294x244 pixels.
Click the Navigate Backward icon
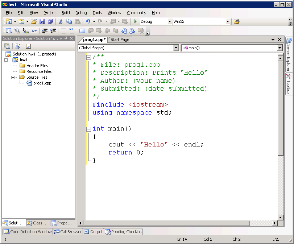click(113, 21)
